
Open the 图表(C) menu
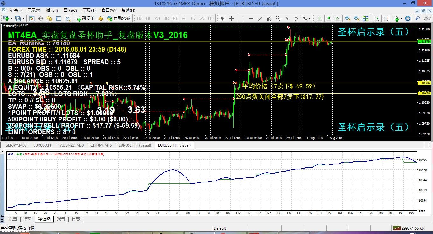[70, 10]
